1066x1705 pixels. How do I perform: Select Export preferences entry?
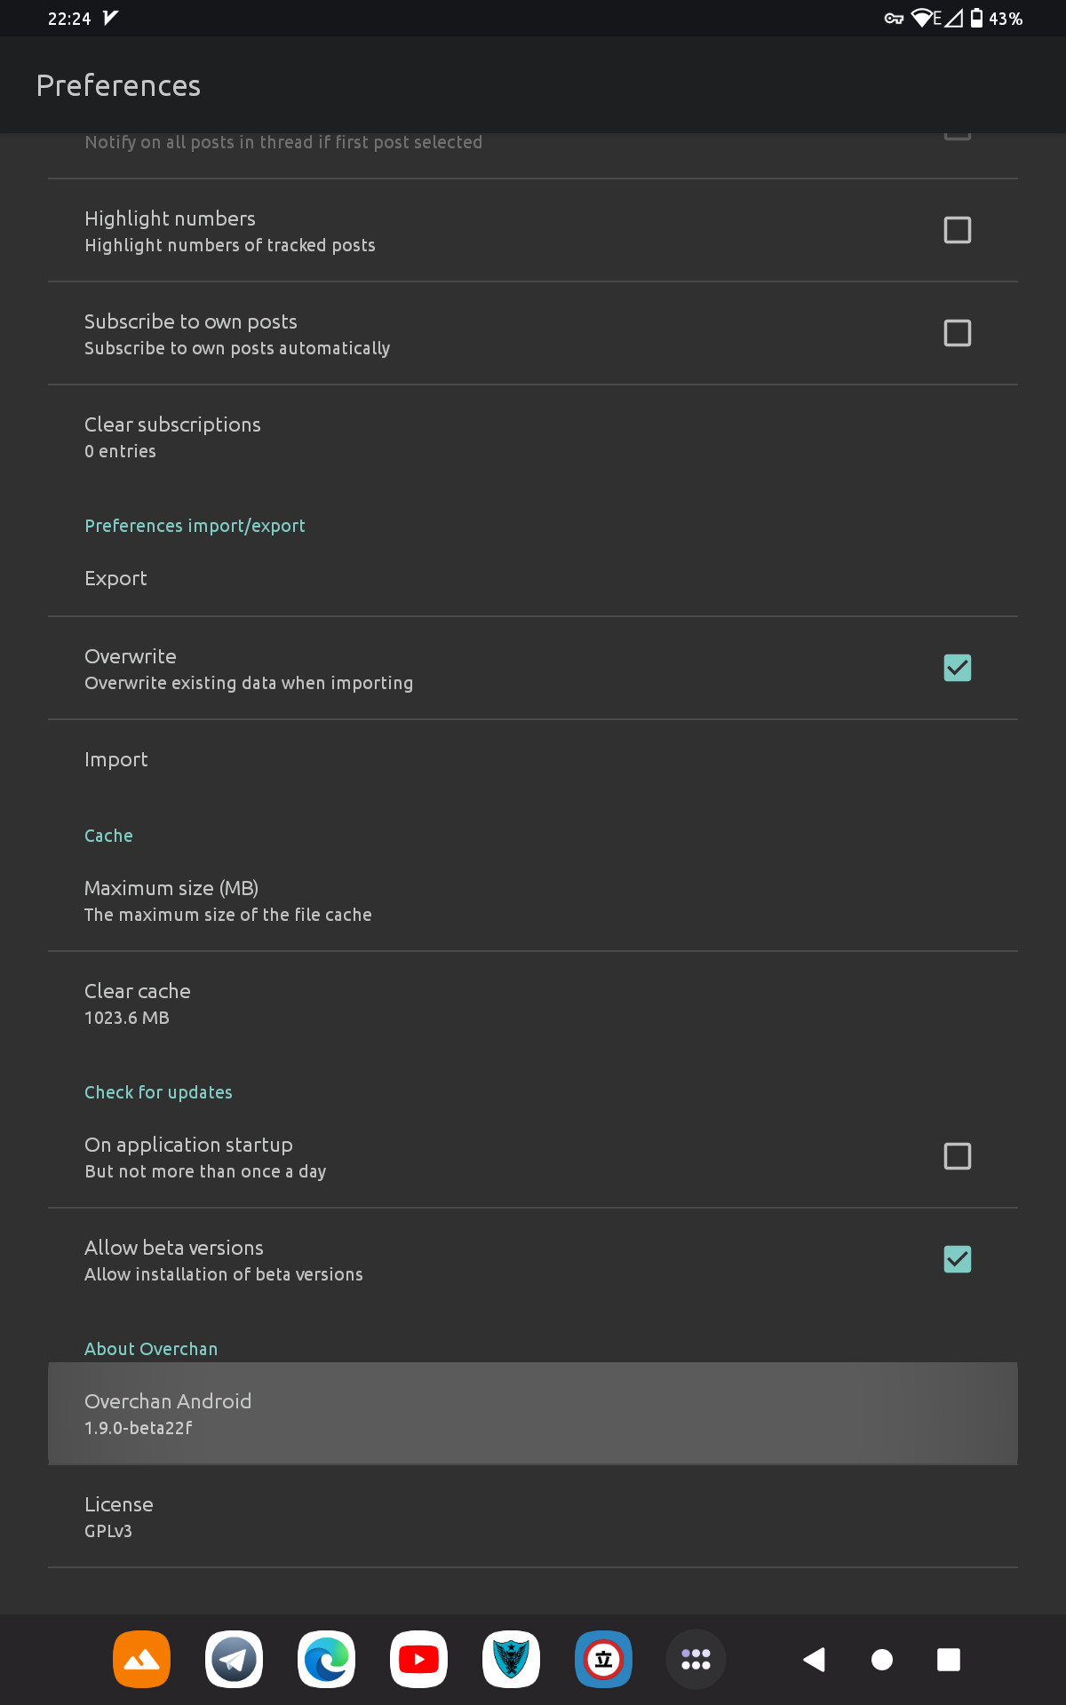coord(533,578)
